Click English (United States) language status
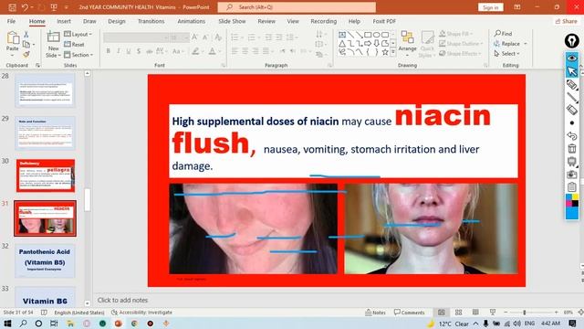The image size is (584, 329). click(x=79, y=313)
